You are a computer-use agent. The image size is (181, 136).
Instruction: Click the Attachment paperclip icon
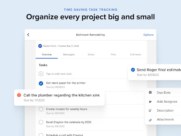pos(150,120)
